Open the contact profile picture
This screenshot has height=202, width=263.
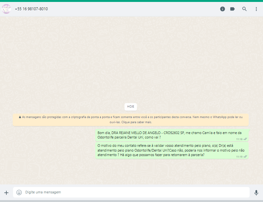pos(6,9)
